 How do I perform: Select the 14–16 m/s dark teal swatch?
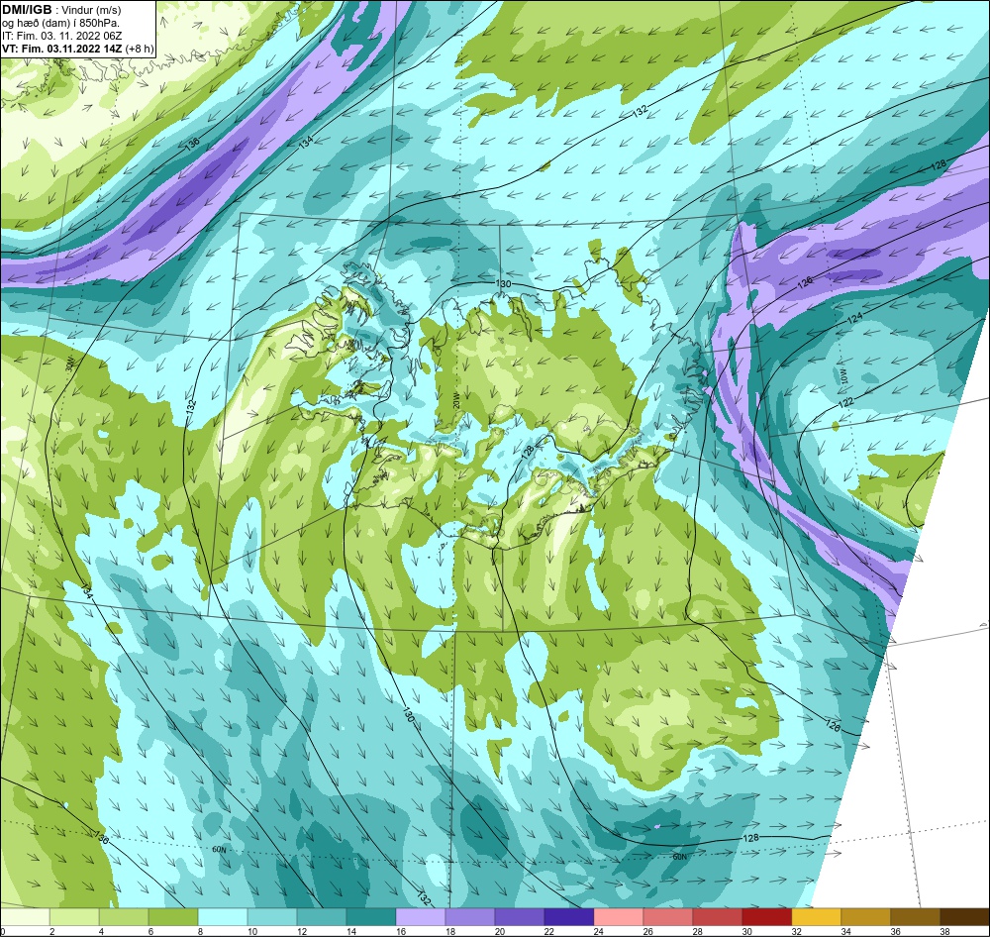[x=371, y=917]
